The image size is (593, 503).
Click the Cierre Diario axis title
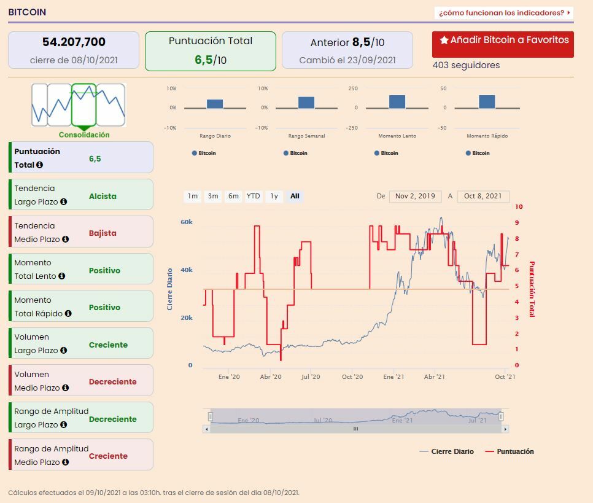[x=169, y=289]
